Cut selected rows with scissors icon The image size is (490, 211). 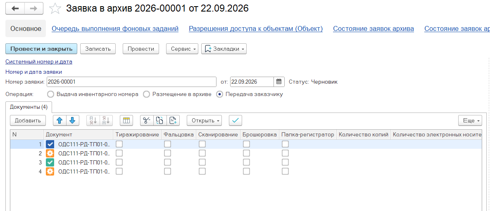tap(147, 120)
